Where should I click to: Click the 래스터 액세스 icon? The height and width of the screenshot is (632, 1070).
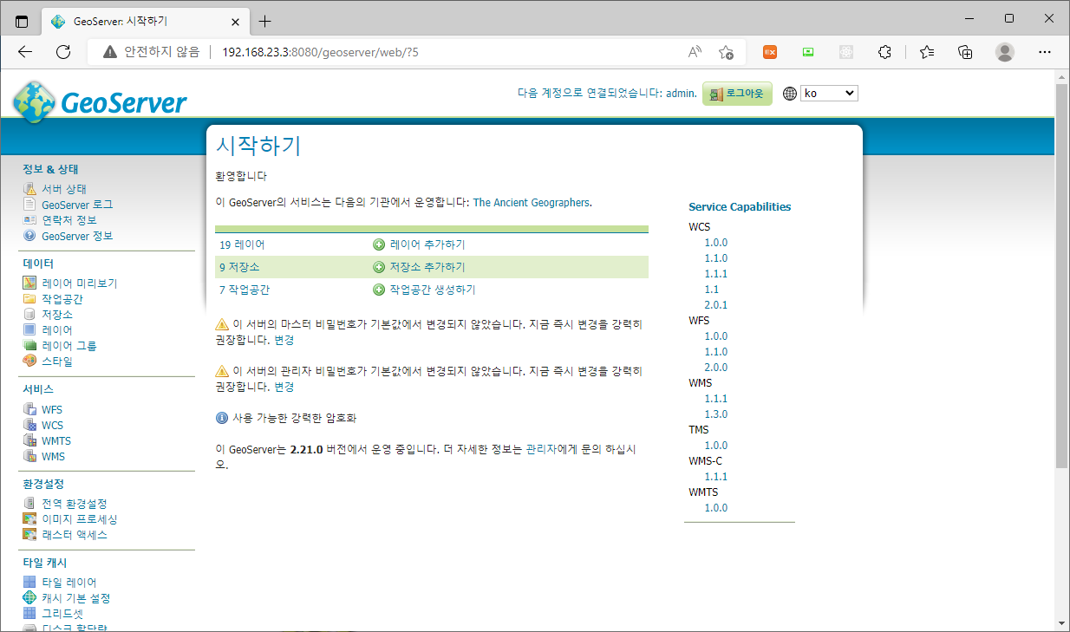coord(29,535)
